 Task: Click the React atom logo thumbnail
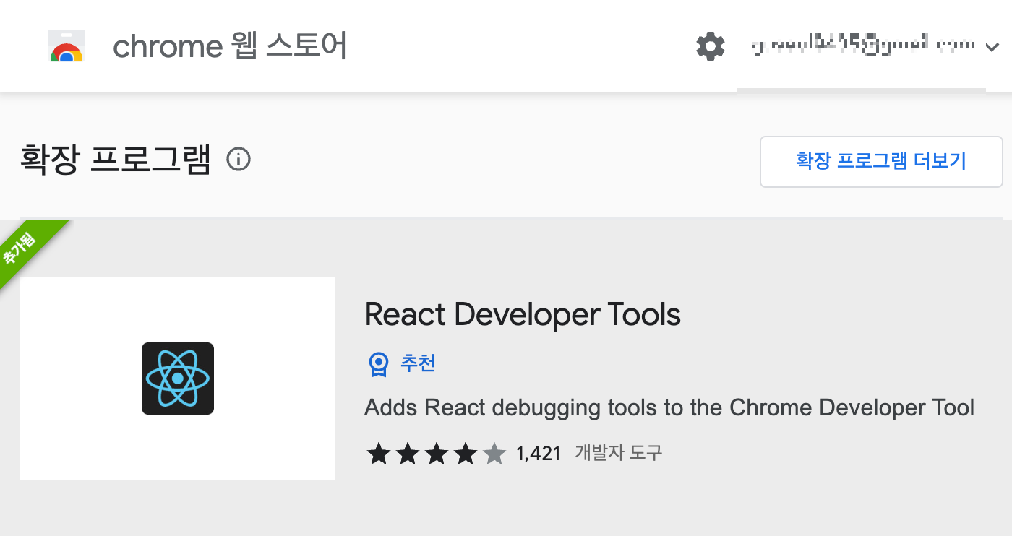(x=178, y=379)
